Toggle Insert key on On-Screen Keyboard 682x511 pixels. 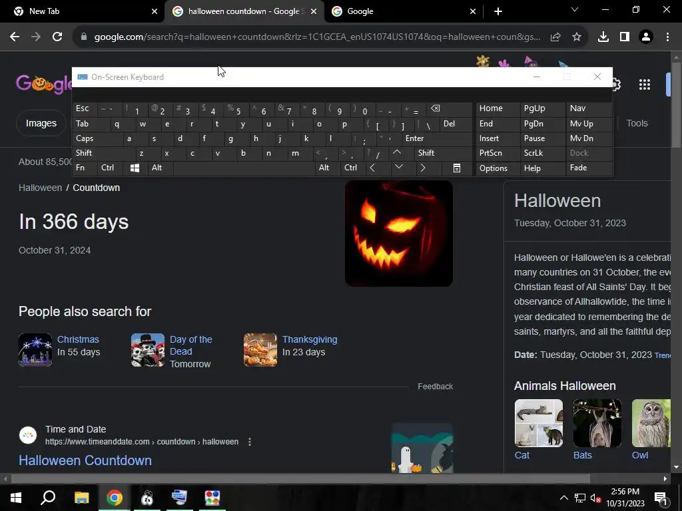click(x=498, y=138)
